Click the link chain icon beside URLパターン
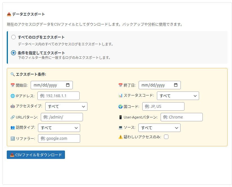This screenshot has width=232, height=187. [x=13, y=117]
